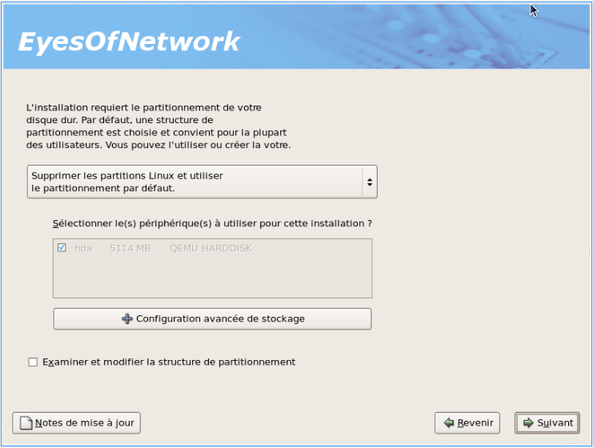Click the Examiner et modifier la structure label
Image resolution: width=593 pixels, height=448 pixels.
(169, 362)
